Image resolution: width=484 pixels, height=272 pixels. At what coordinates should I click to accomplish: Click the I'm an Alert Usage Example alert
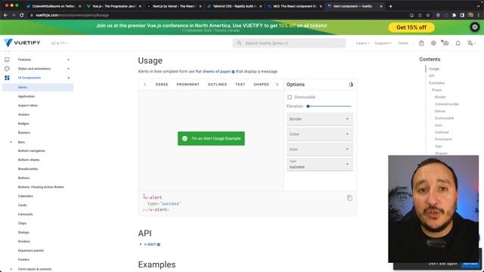[211, 138]
